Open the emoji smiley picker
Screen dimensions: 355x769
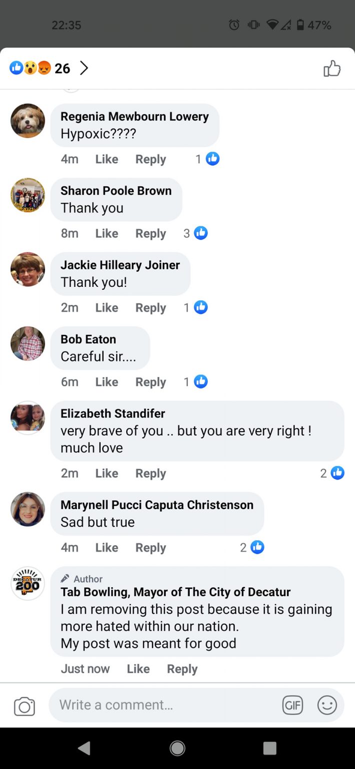click(327, 705)
